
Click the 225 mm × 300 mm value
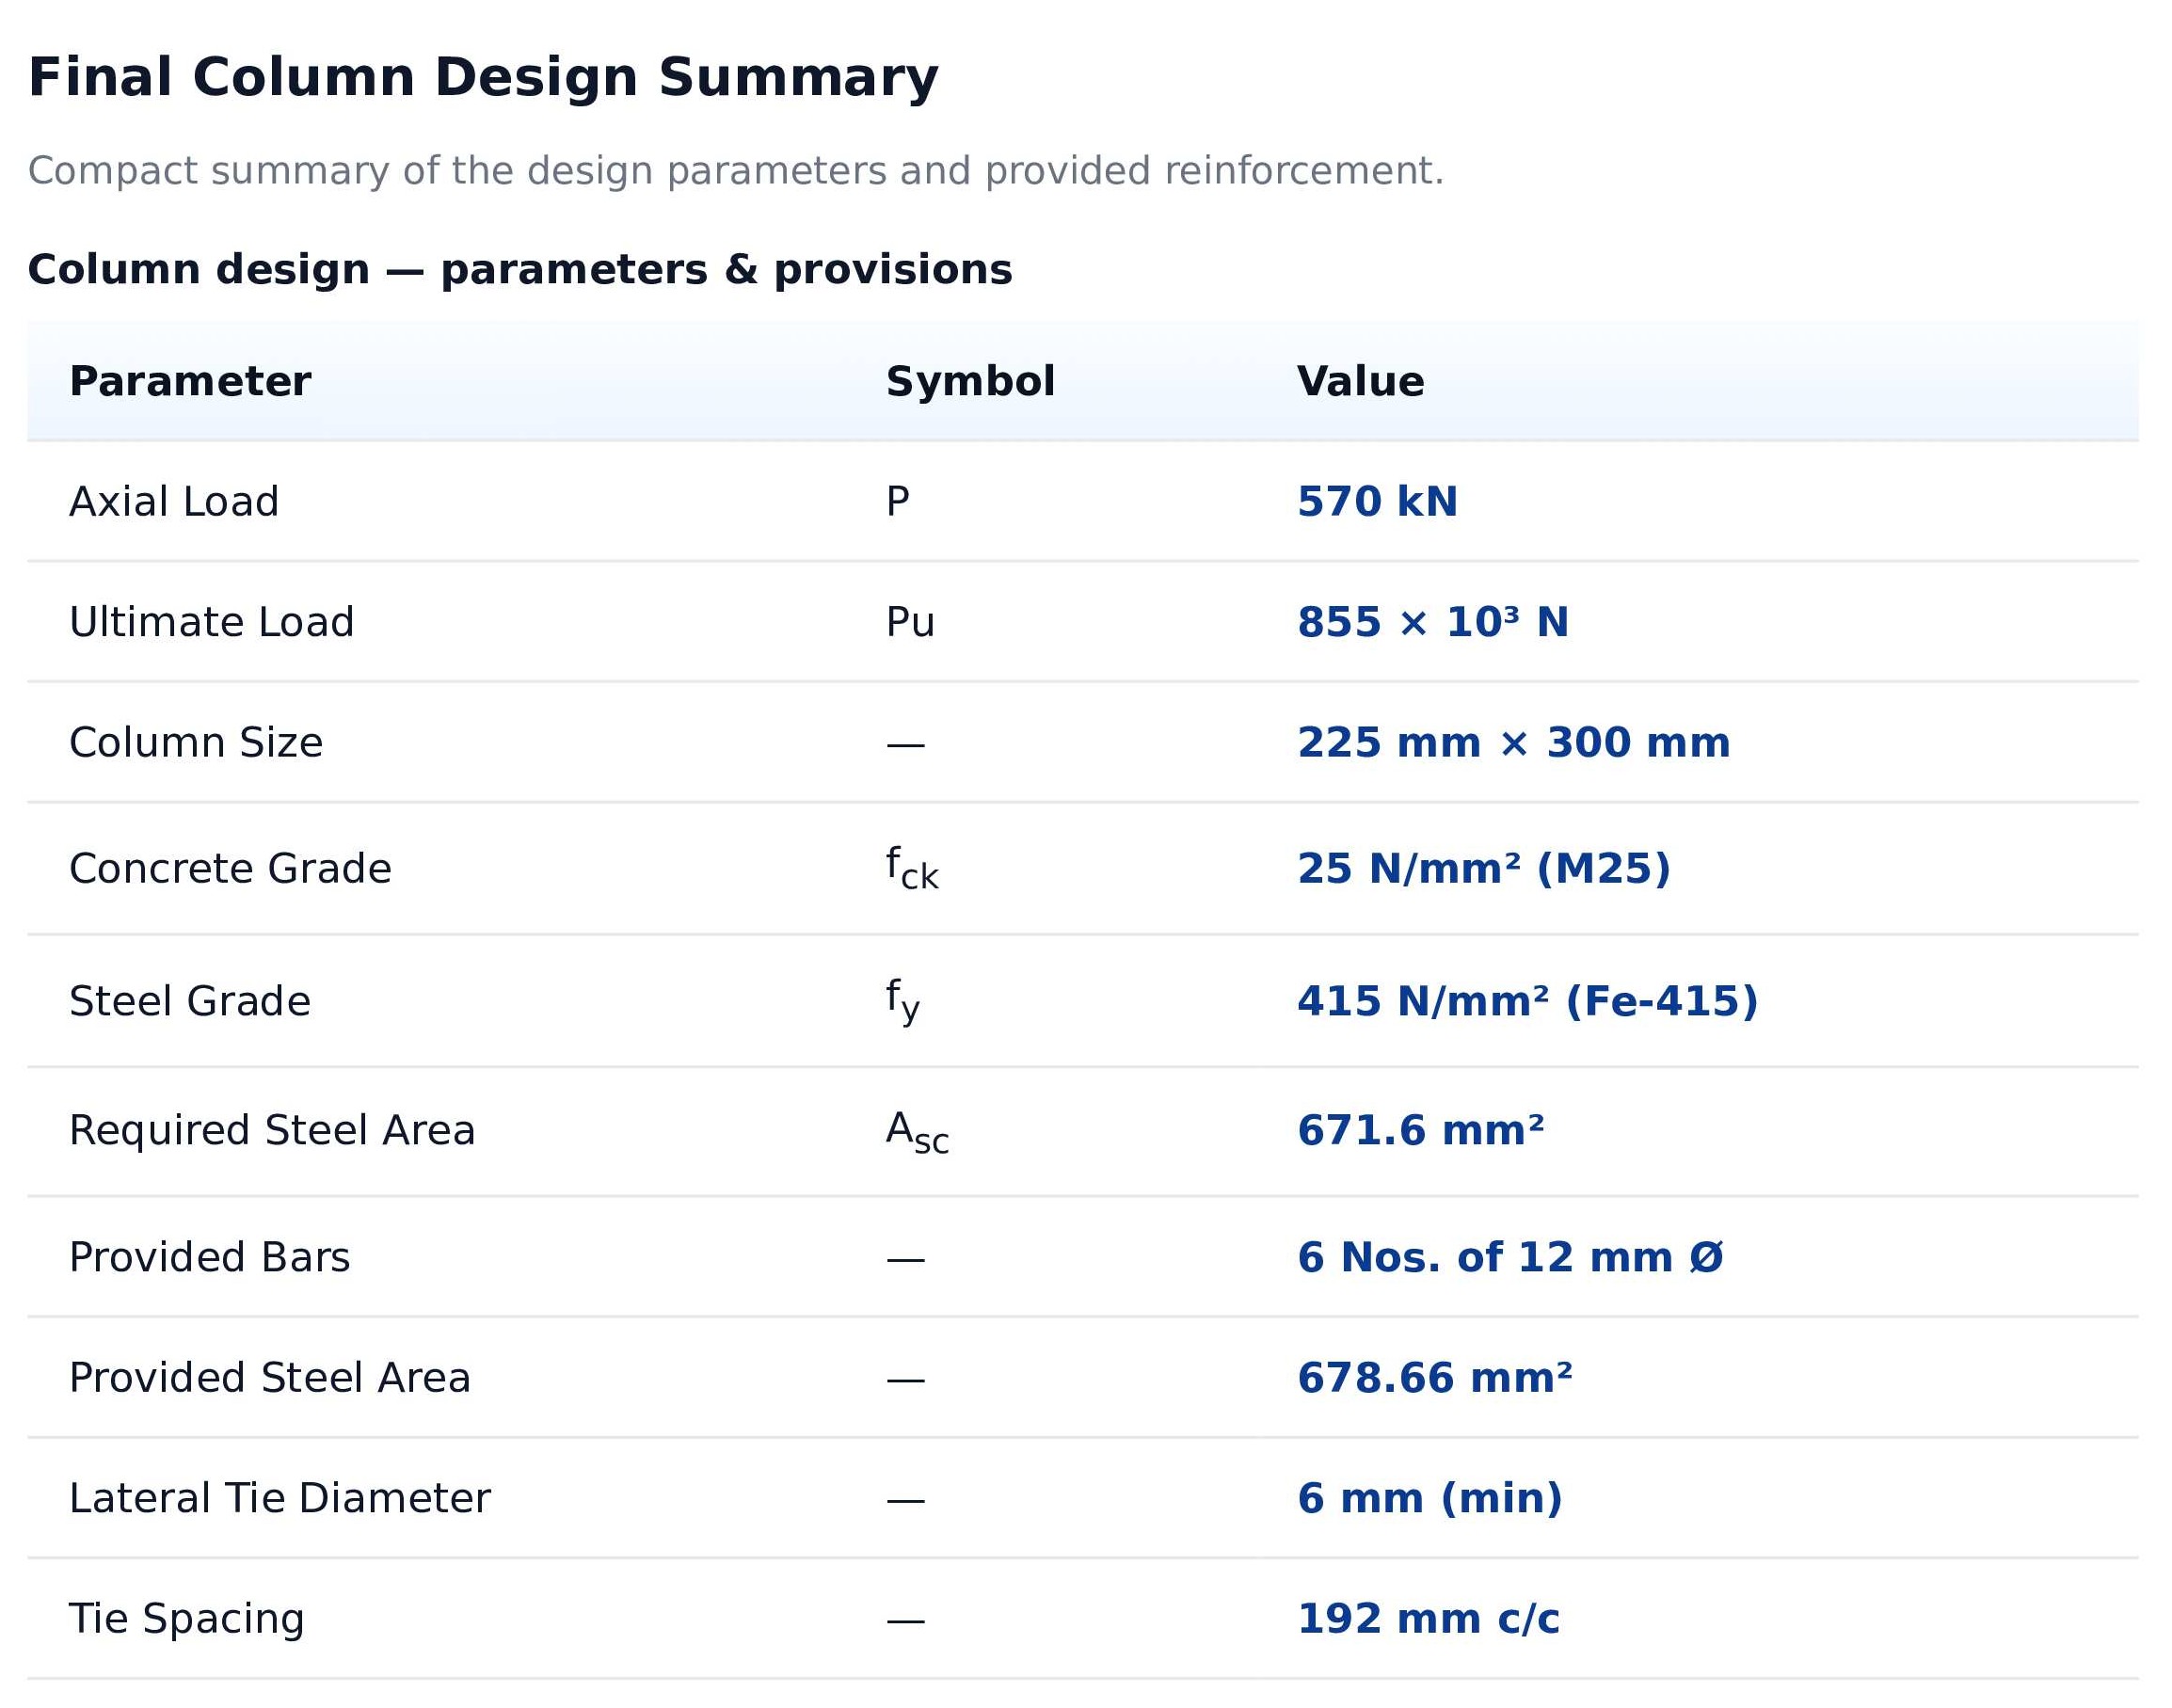click(x=1513, y=743)
